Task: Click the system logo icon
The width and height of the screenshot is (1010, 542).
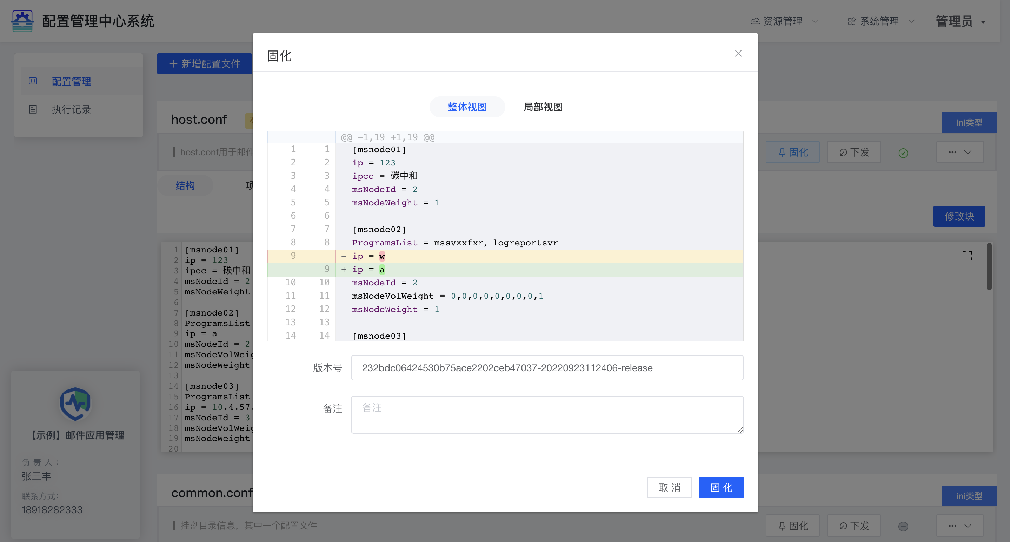Action: pyautogui.click(x=22, y=21)
